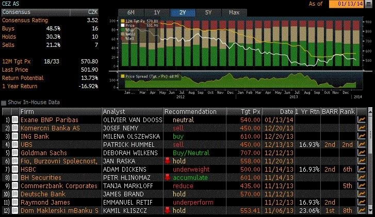This screenshot has width=375, height=217.
Task: Open report document icon for Dom Maklerski mBanku
Action: click(15, 210)
